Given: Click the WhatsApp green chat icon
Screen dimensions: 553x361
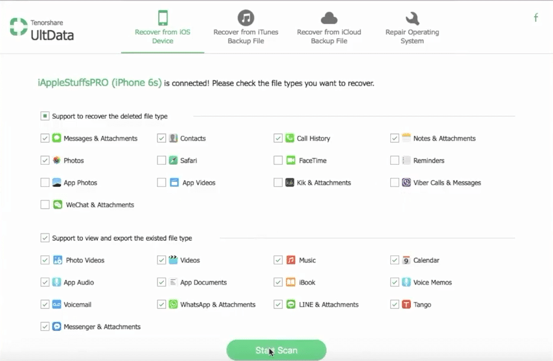Looking at the screenshot, I should click(x=173, y=304).
